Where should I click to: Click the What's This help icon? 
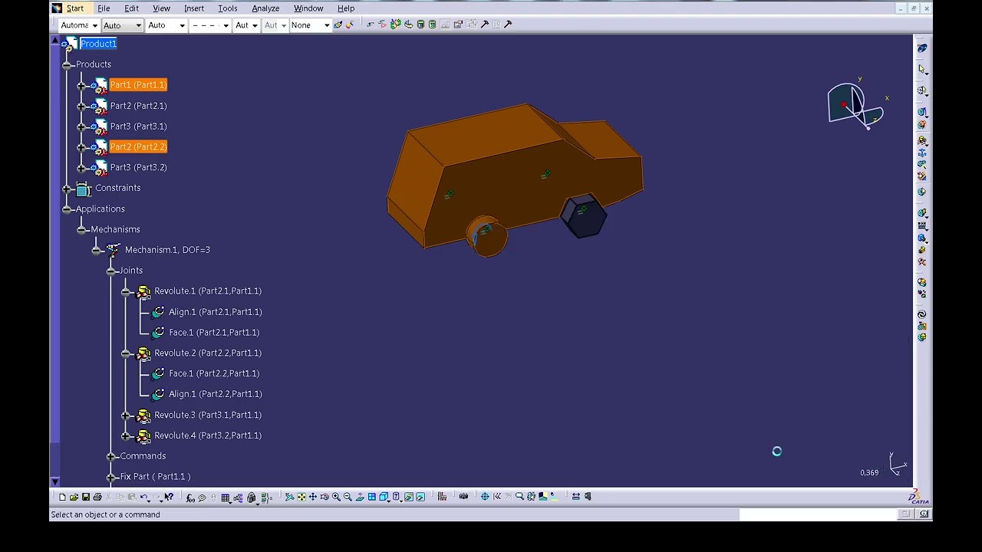tap(169, 497)
